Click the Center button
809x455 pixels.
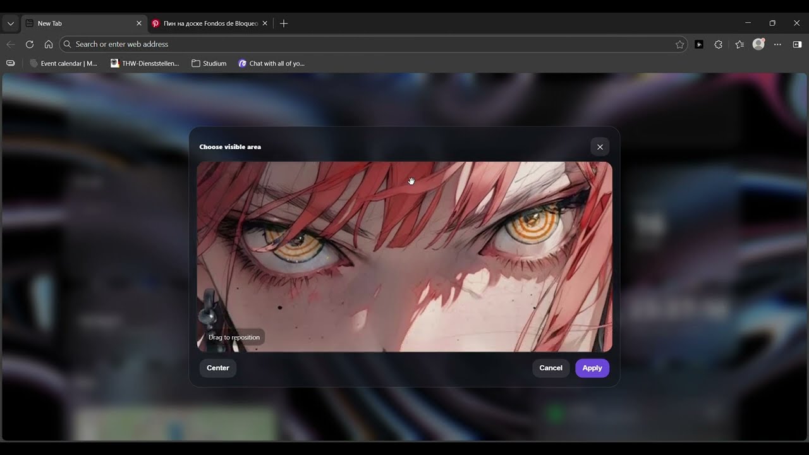point(218,368)
